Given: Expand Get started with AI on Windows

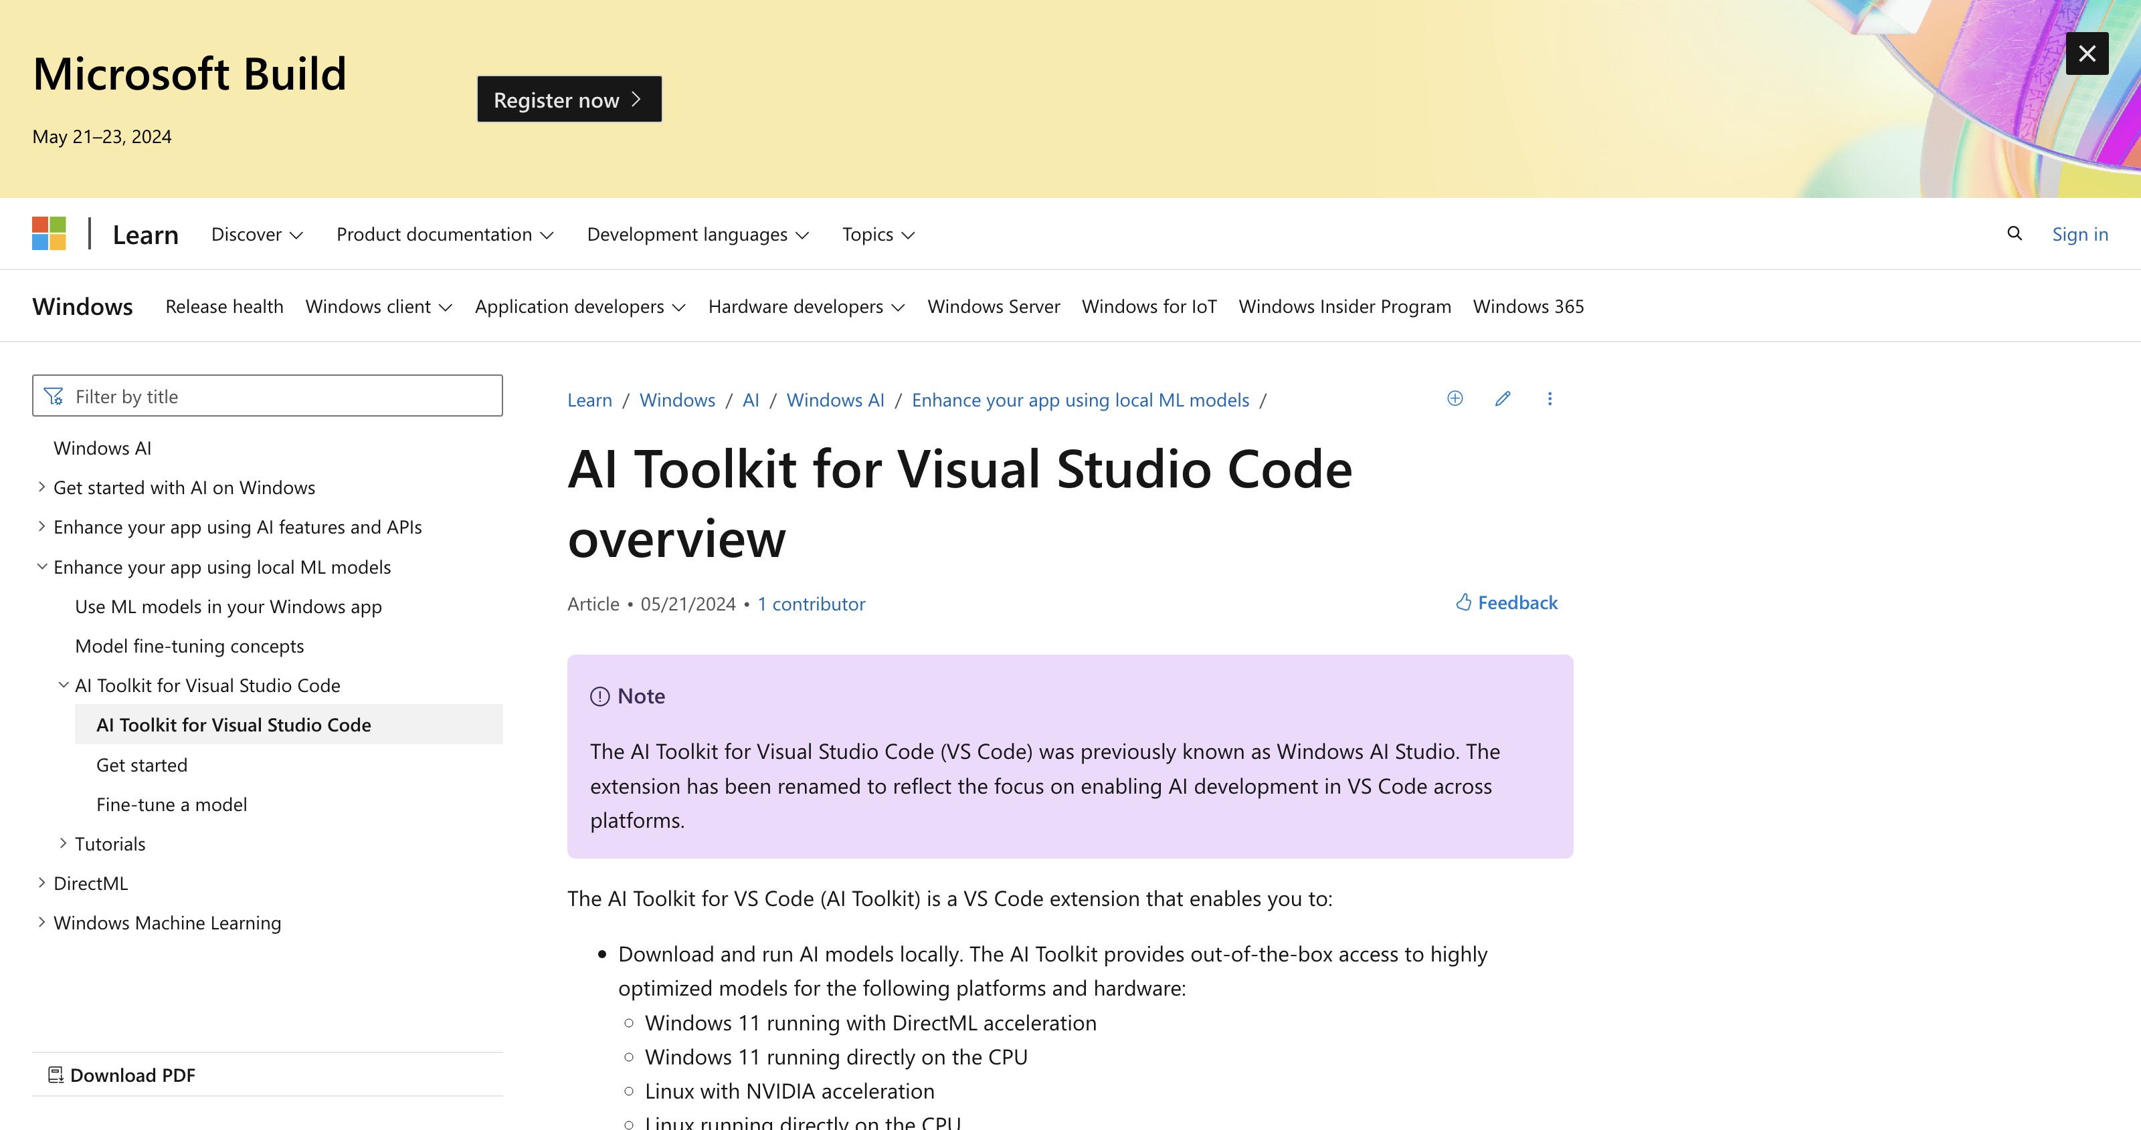Looking at the screenshot, I should click(x=41, y=487).
